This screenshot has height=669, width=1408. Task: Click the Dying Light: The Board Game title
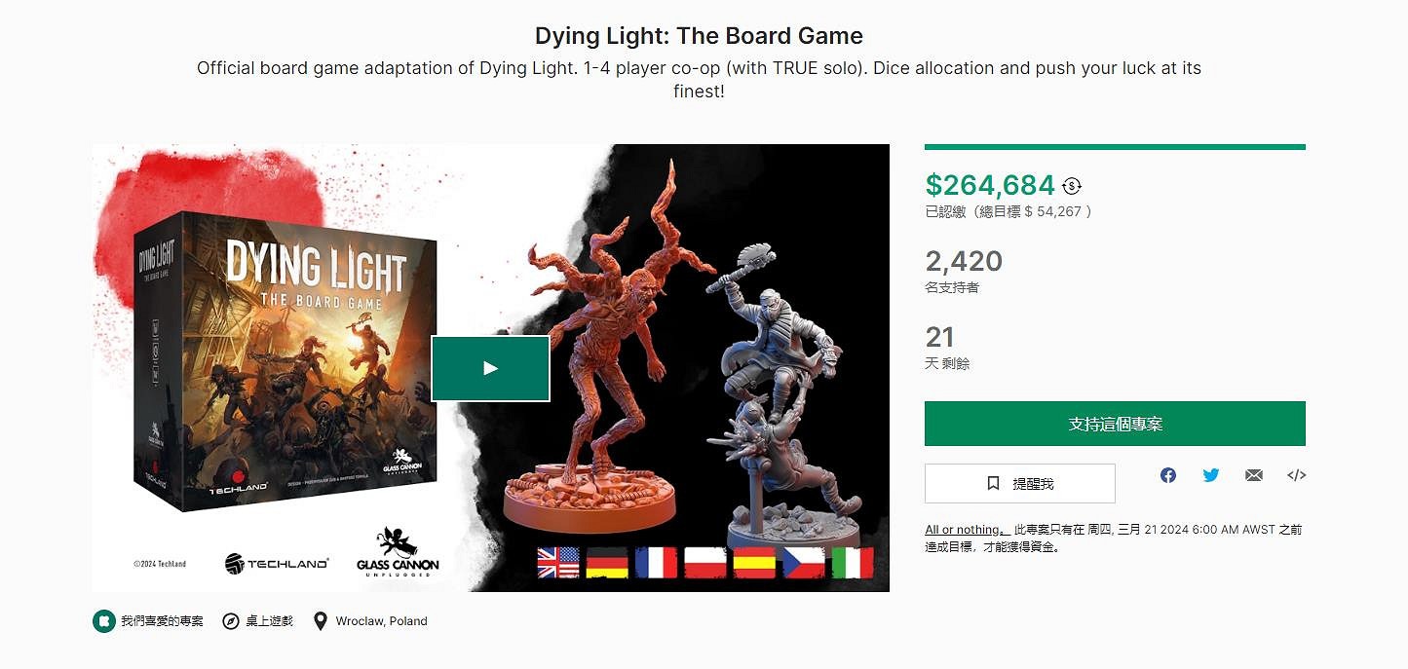699,36
